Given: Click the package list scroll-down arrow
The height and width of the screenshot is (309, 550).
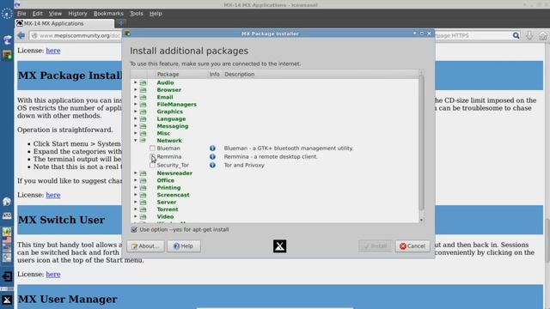Looking at the screenshot, I should tap(421, 220).
